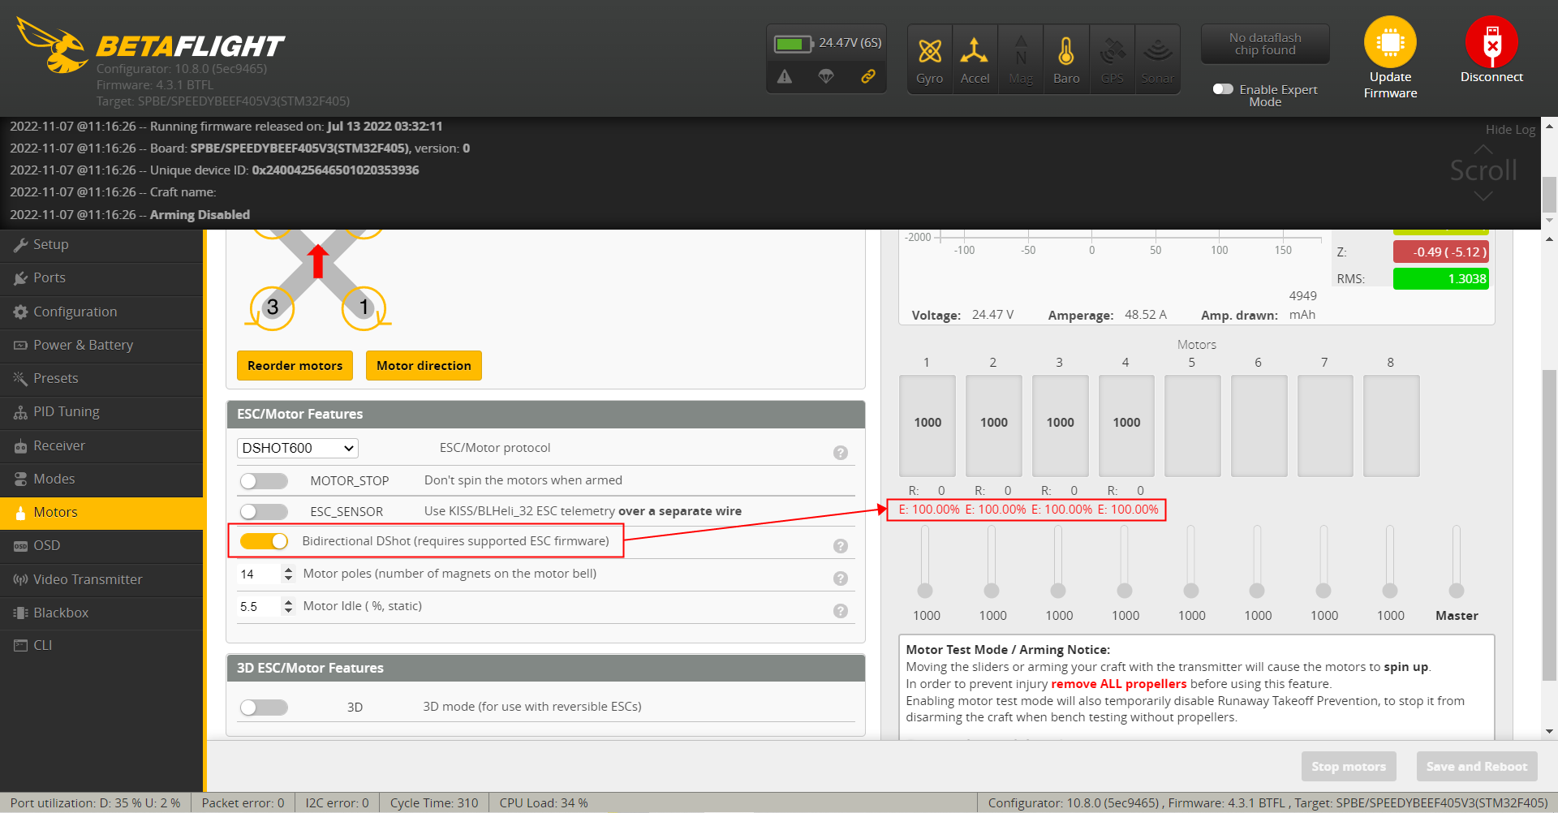This screenshot has height=813, width=1558.
Task: Click the motor 2 slider handle
Action: (992, 591)
